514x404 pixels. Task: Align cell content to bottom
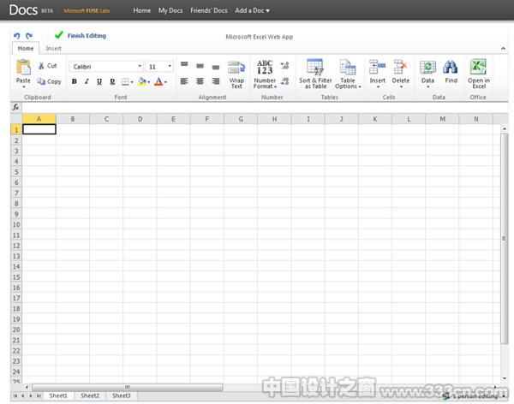216,67
